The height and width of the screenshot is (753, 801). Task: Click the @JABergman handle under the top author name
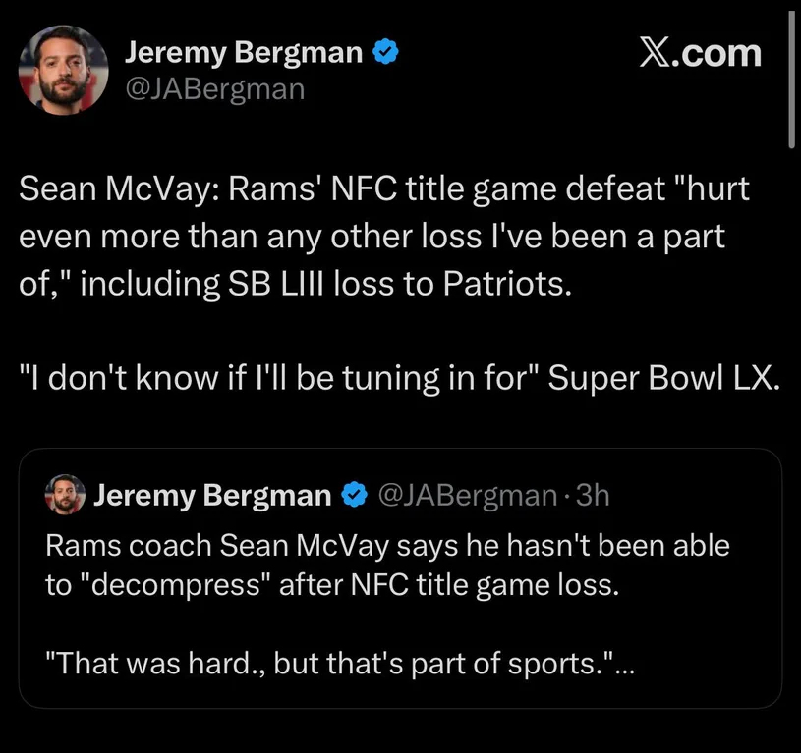click(214, 89)
